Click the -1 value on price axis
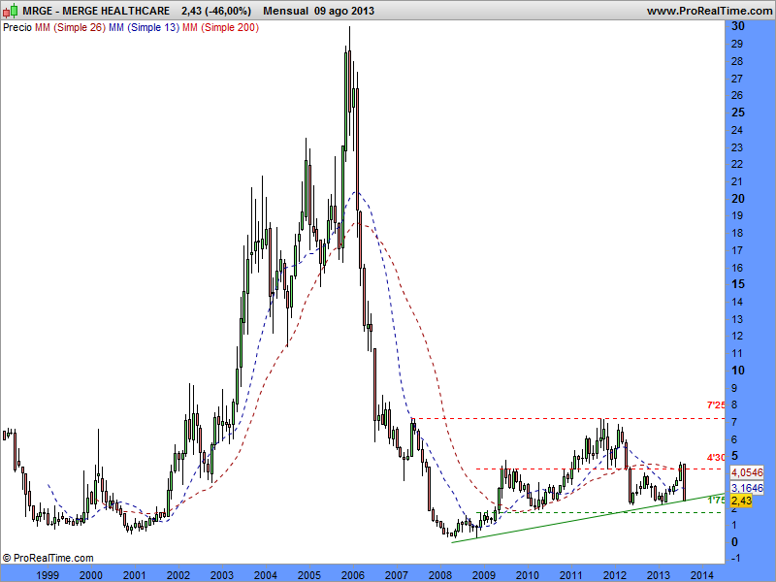Screen dimensions: 776x582 pyautogui.click(x=736, y=559)
